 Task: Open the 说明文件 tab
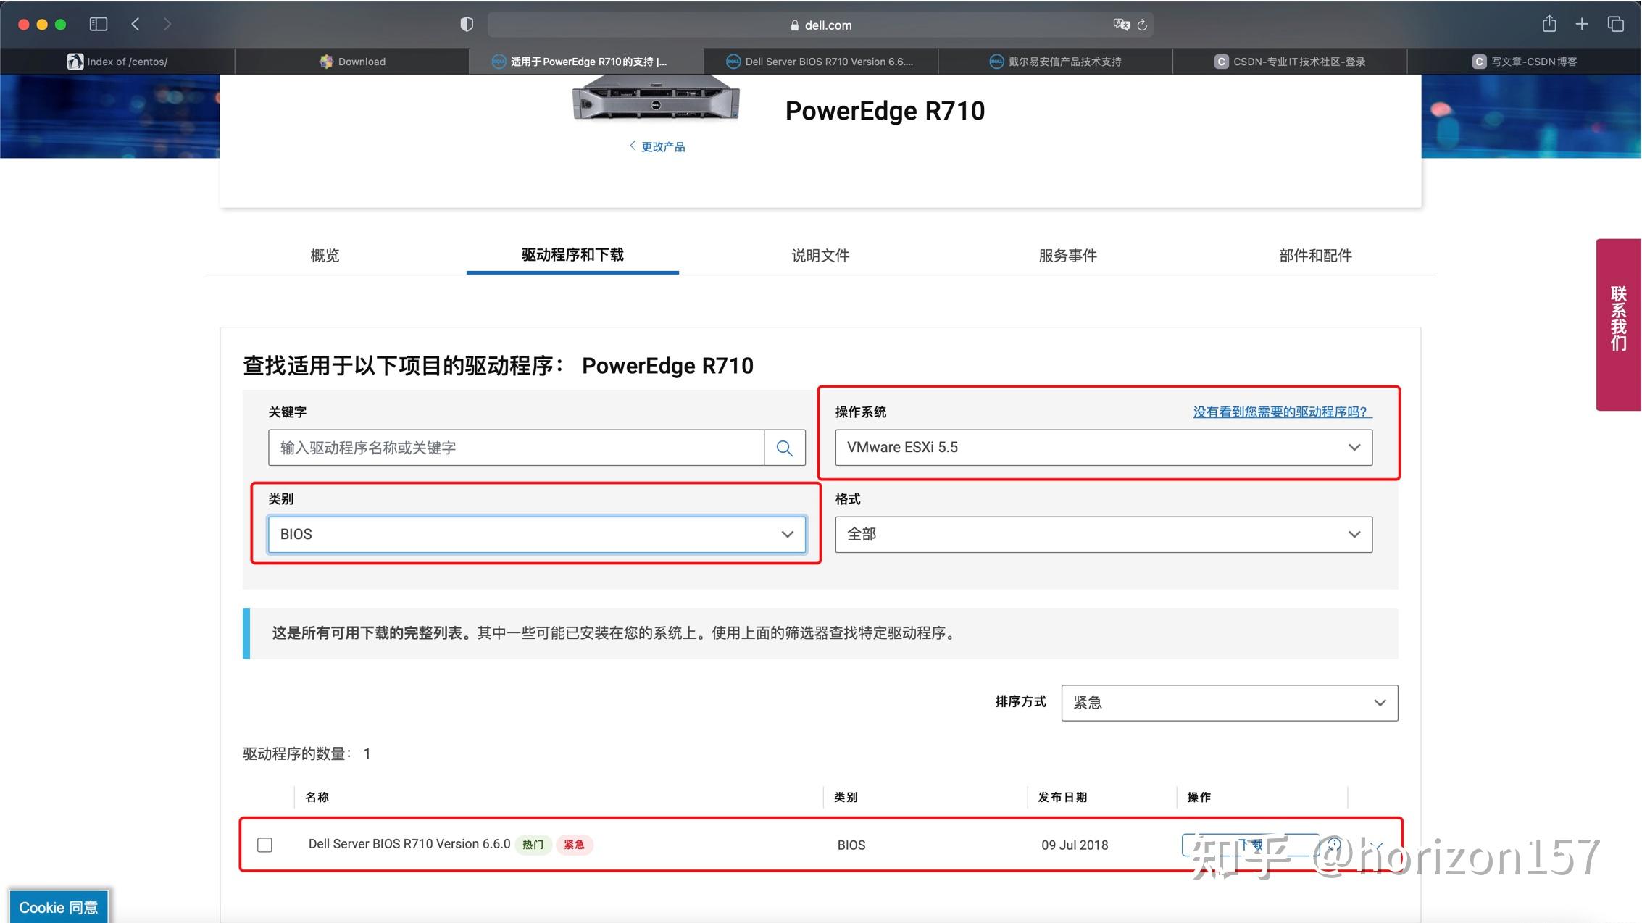point(820,255)
